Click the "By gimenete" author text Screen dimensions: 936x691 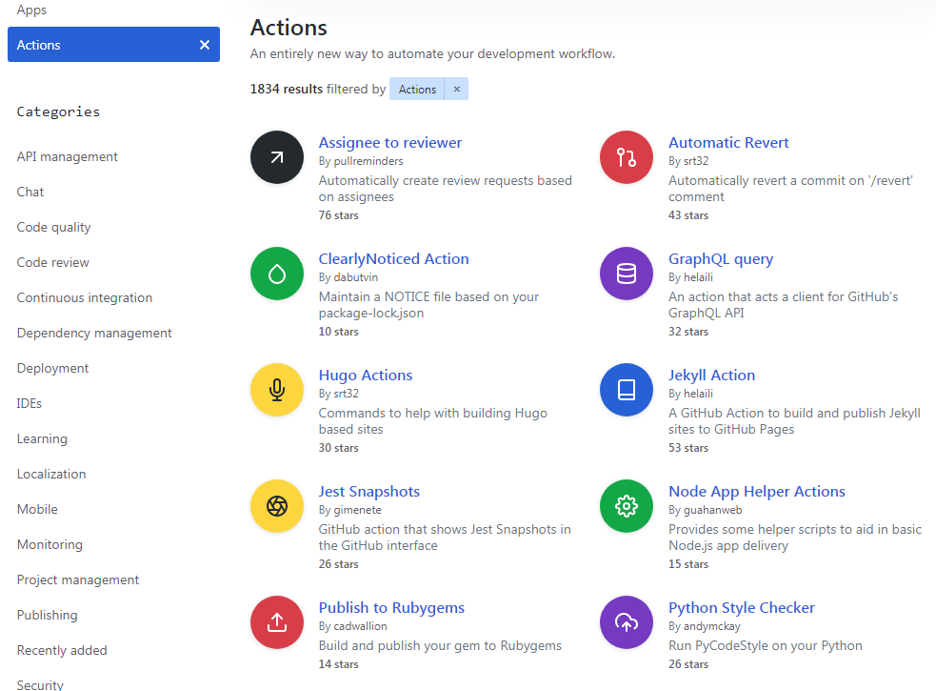[349, 510]
